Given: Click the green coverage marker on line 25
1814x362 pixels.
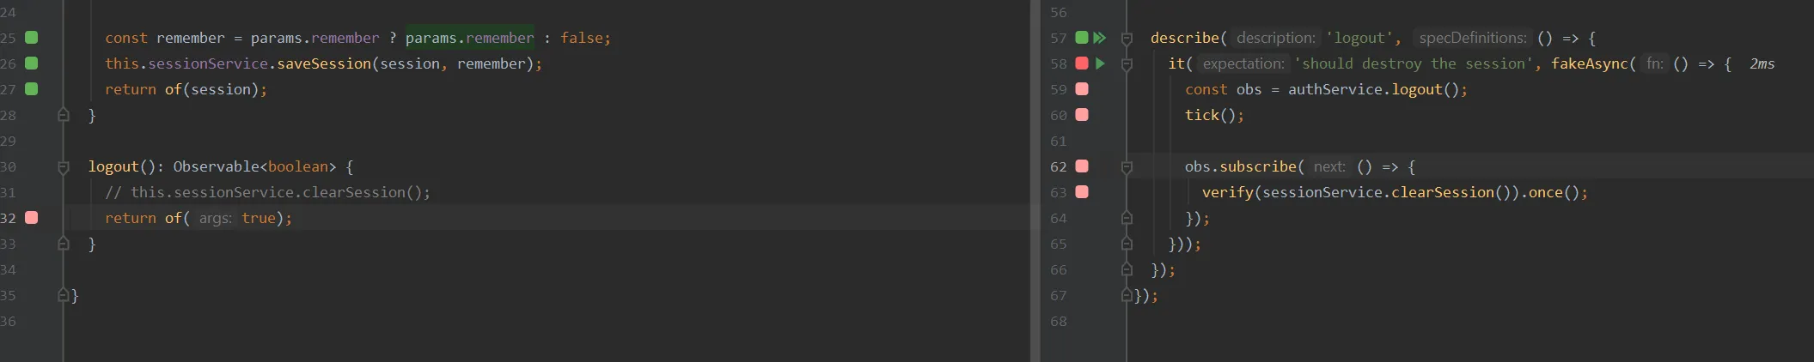Looking at the screenshot, I should point(32,38).
